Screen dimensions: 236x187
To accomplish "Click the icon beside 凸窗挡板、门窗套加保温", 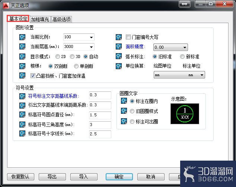I will point(22,75).
